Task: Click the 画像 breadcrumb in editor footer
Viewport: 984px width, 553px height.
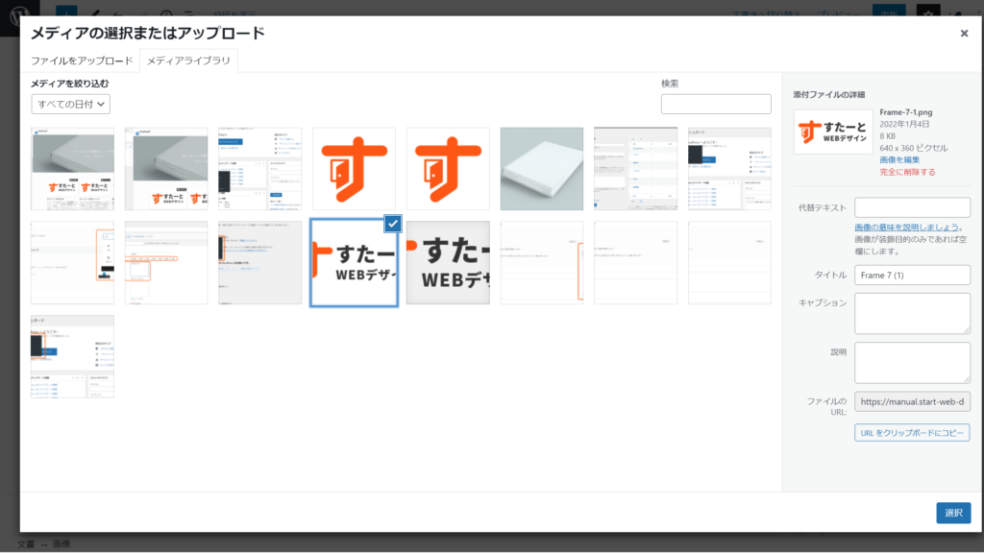Action: (x=61, y=543)
